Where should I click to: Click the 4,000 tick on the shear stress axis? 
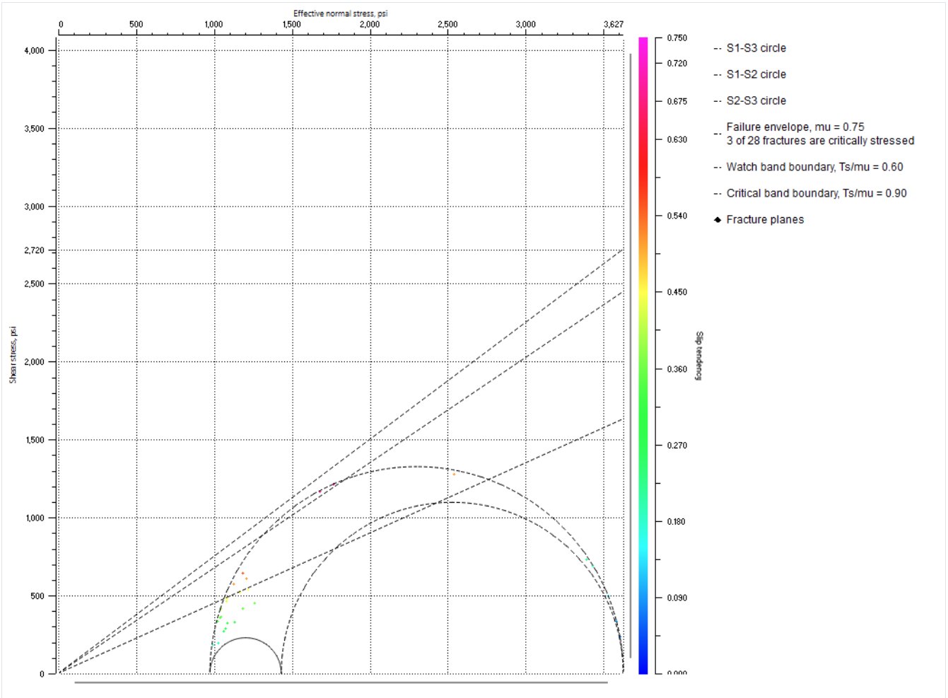[x=34, y=51]
